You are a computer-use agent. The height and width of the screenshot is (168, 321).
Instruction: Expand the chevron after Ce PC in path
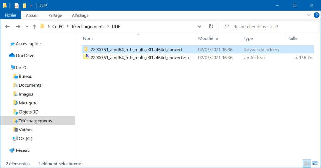point(68,26)
